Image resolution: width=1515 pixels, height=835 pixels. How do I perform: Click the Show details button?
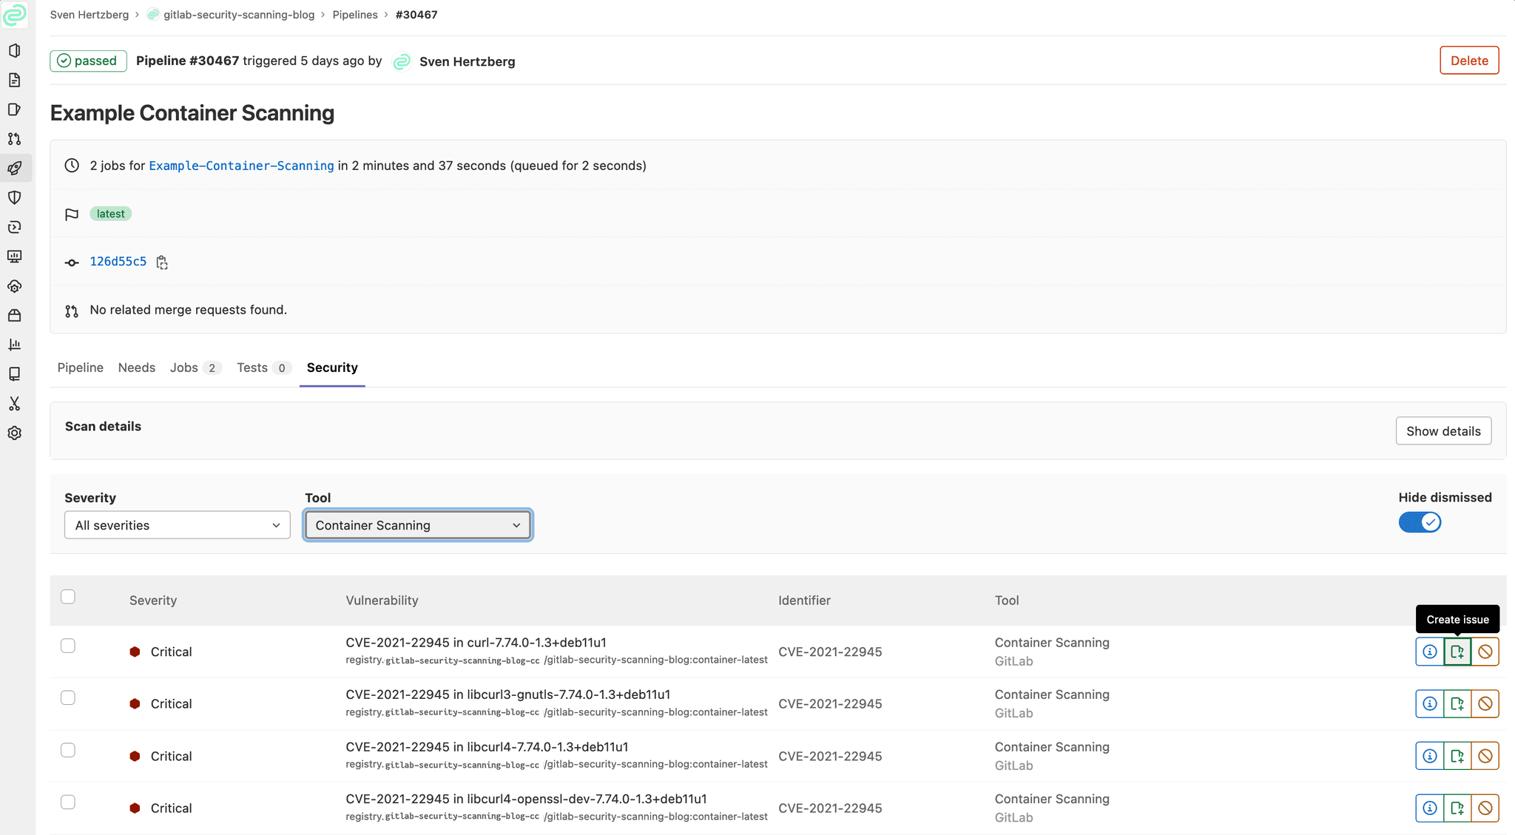pos(1443,431)
